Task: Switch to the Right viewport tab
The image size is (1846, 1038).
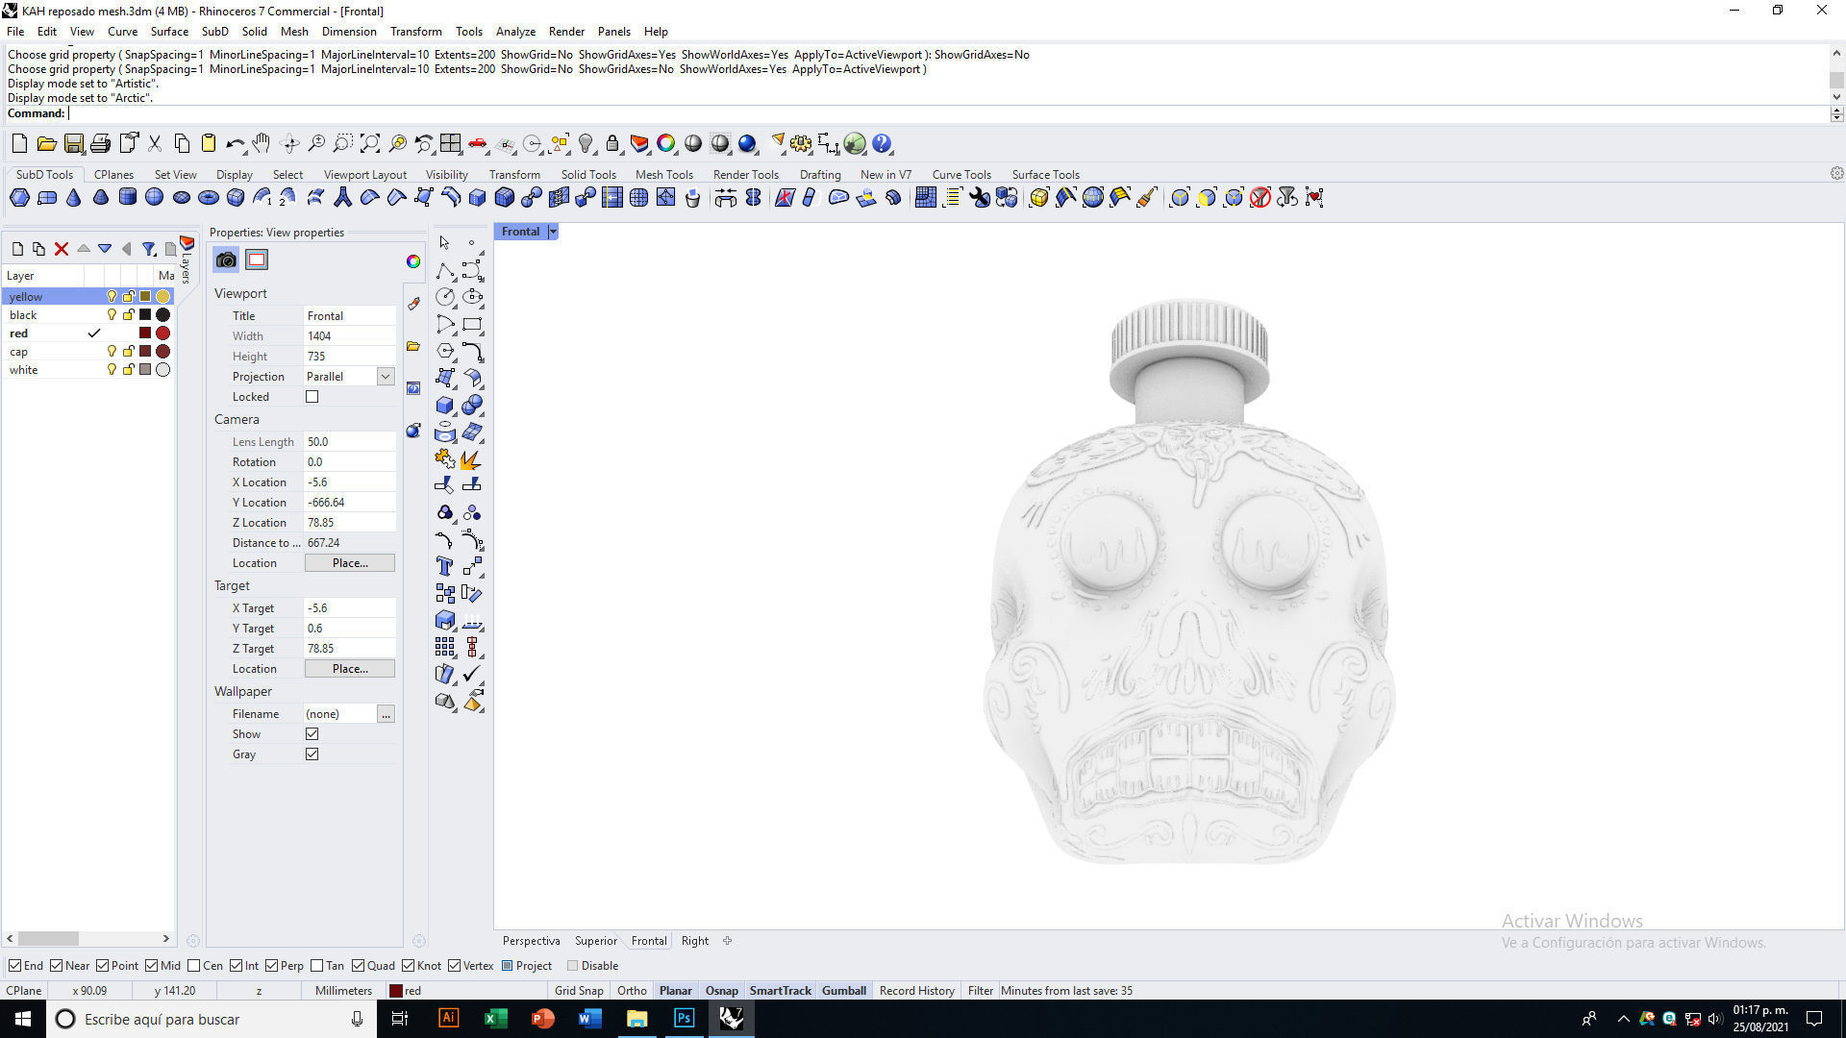Action: (694, 941)
